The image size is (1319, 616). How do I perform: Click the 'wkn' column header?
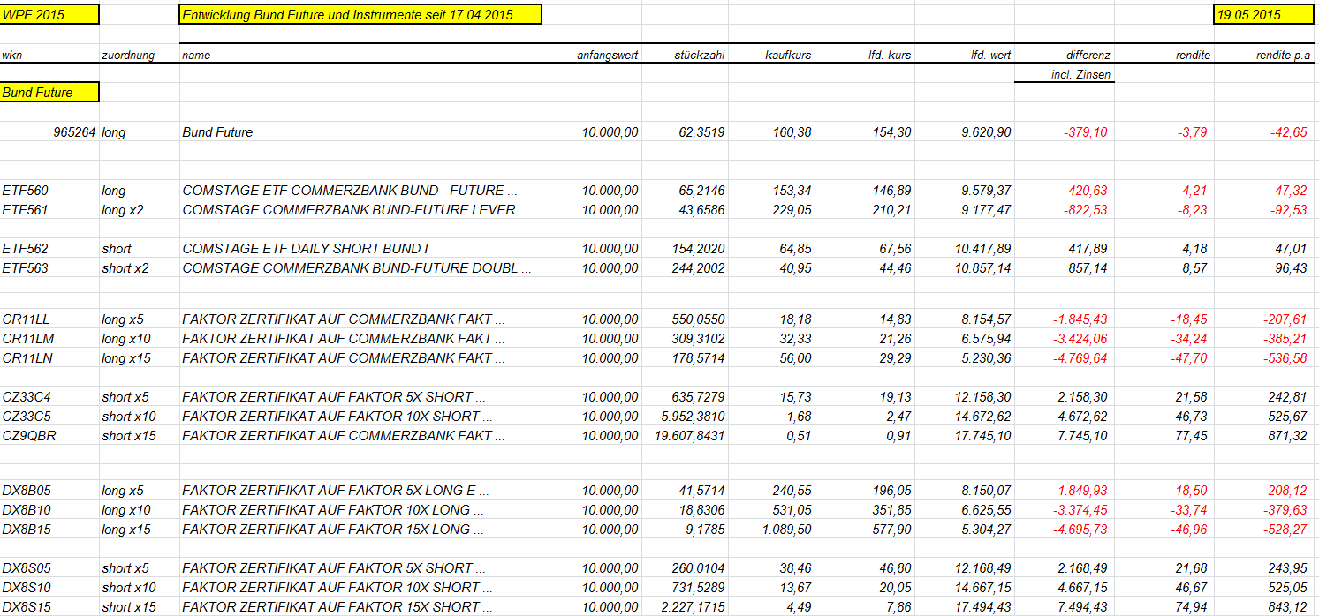pos(12,55)
